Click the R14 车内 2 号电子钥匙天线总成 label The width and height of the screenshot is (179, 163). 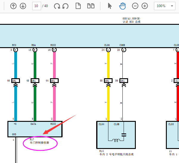point(116,153)
